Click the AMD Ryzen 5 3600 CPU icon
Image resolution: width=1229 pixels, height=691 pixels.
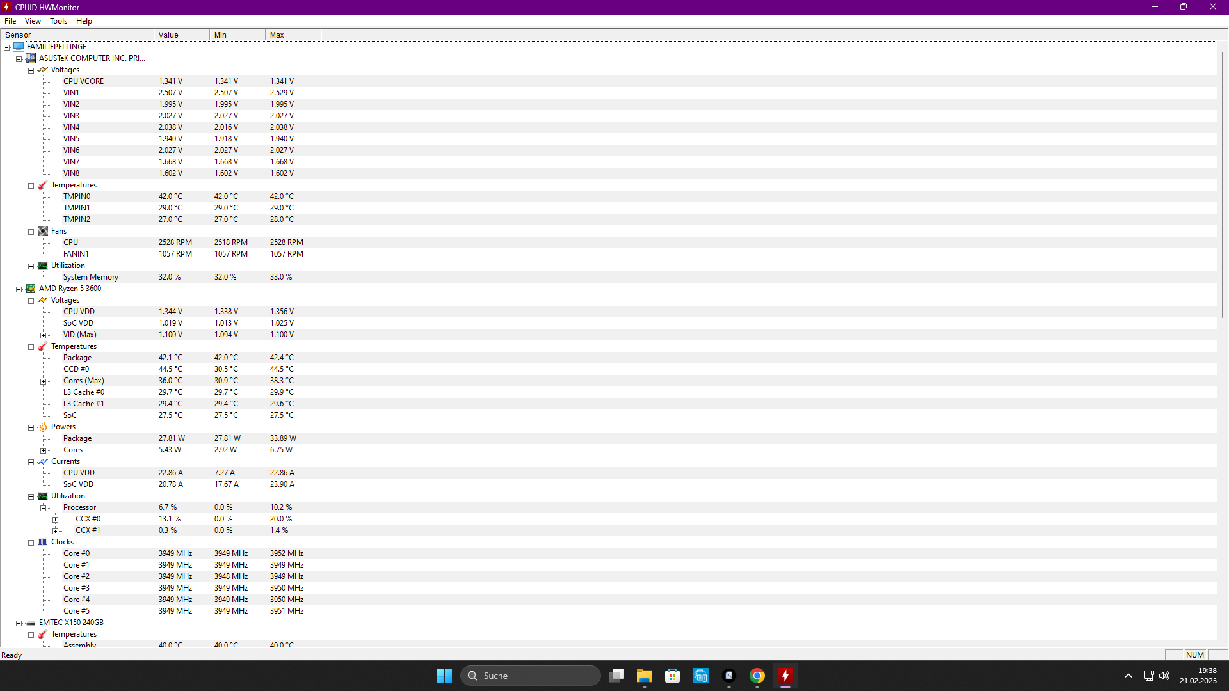[31, 289]
